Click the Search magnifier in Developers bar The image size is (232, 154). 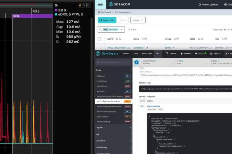pyautogui.click(x=168, y=54)
